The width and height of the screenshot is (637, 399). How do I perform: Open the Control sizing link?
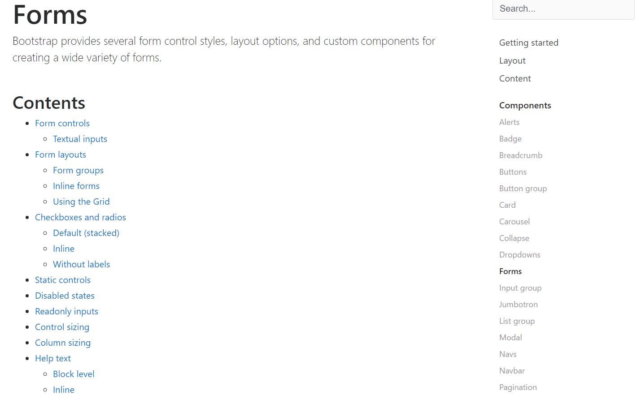coord(62,327)
